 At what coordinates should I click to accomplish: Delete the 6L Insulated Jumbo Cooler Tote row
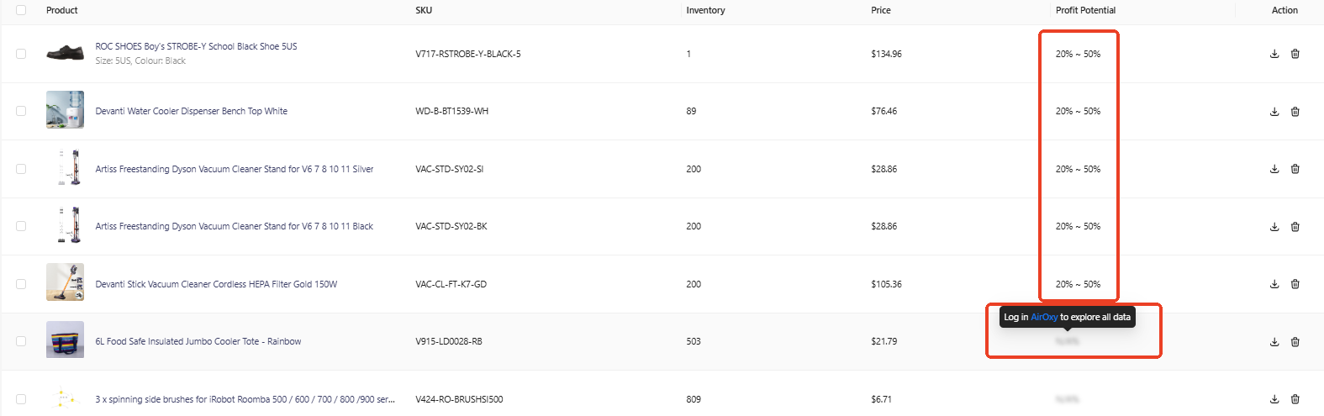pyautogui.click(x=1295, y=341)
